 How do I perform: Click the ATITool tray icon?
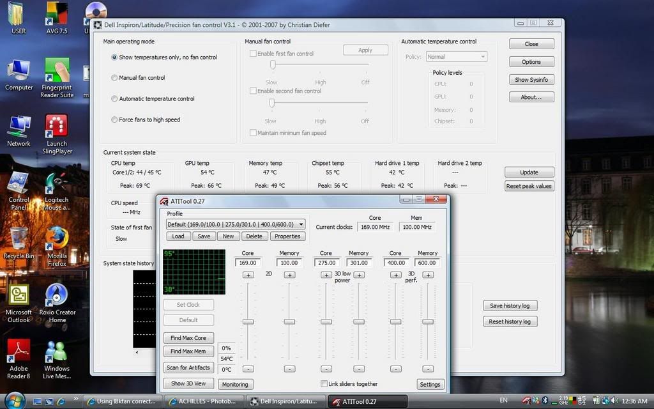tap(527, 401)
